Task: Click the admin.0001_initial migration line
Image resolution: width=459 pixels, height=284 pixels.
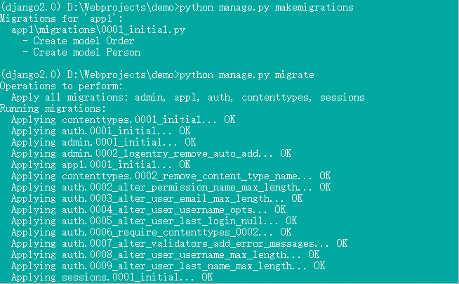Action: pyautogui.click(x=103, y=142)
